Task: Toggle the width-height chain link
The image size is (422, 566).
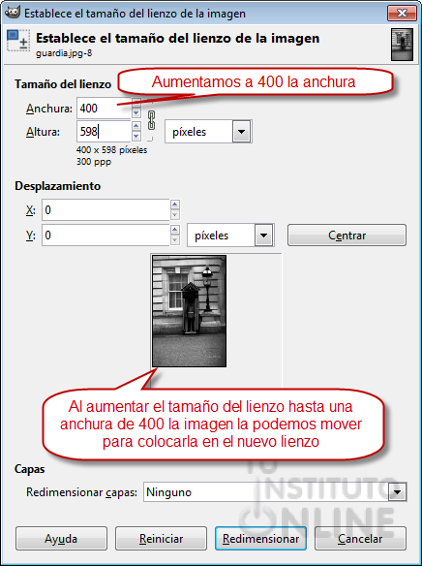Action: 152,120
